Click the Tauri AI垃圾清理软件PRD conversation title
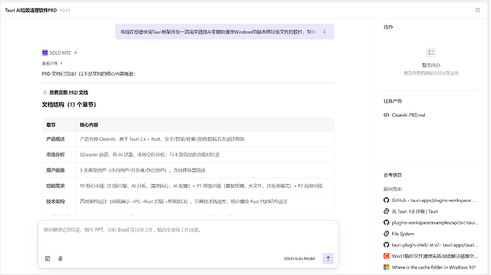The image size is (491, 275). (31, 11)
